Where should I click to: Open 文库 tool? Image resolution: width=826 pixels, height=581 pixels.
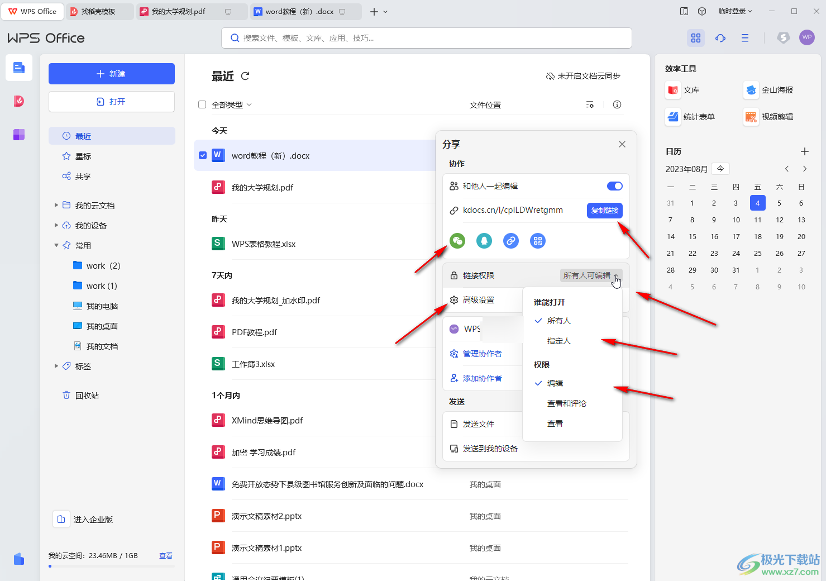coord(683,90)
